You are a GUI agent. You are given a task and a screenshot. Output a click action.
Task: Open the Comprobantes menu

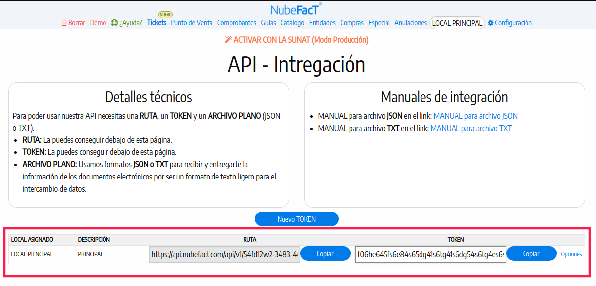pos(237,23)
